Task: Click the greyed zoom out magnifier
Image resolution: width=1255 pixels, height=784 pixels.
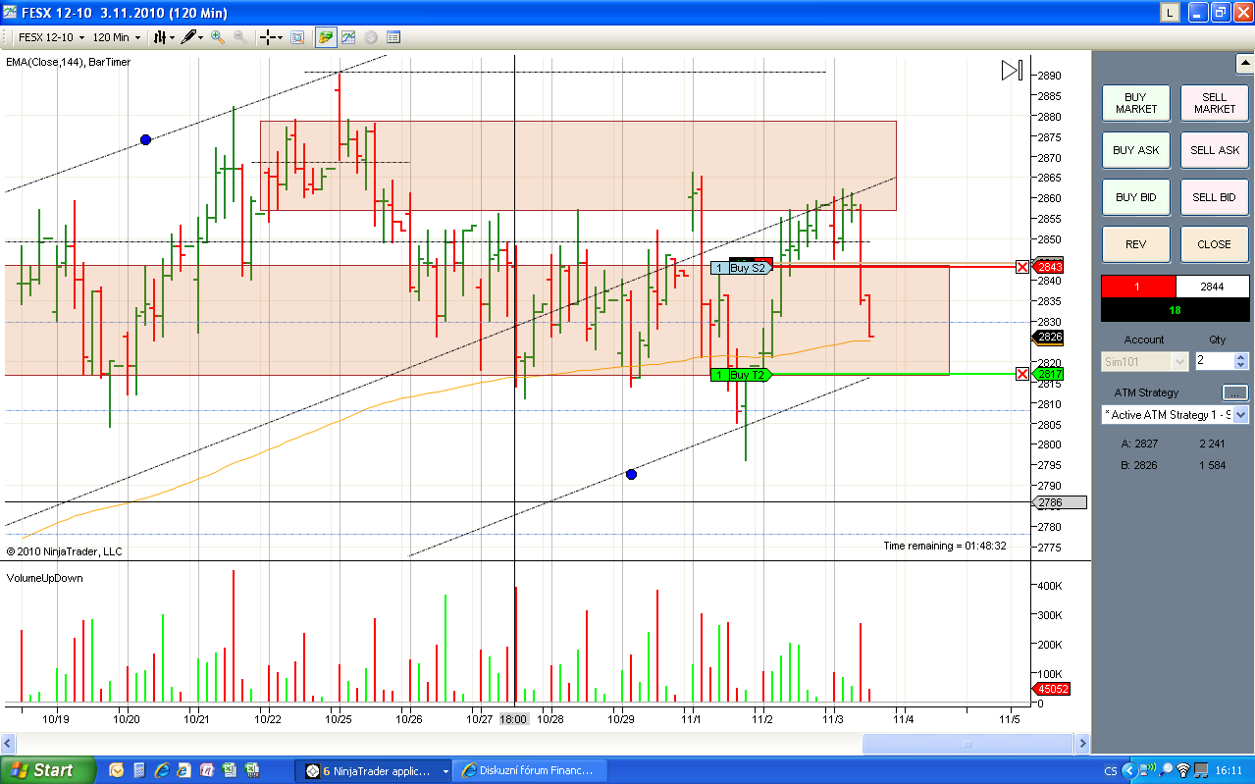Action: tap(239, 37)
